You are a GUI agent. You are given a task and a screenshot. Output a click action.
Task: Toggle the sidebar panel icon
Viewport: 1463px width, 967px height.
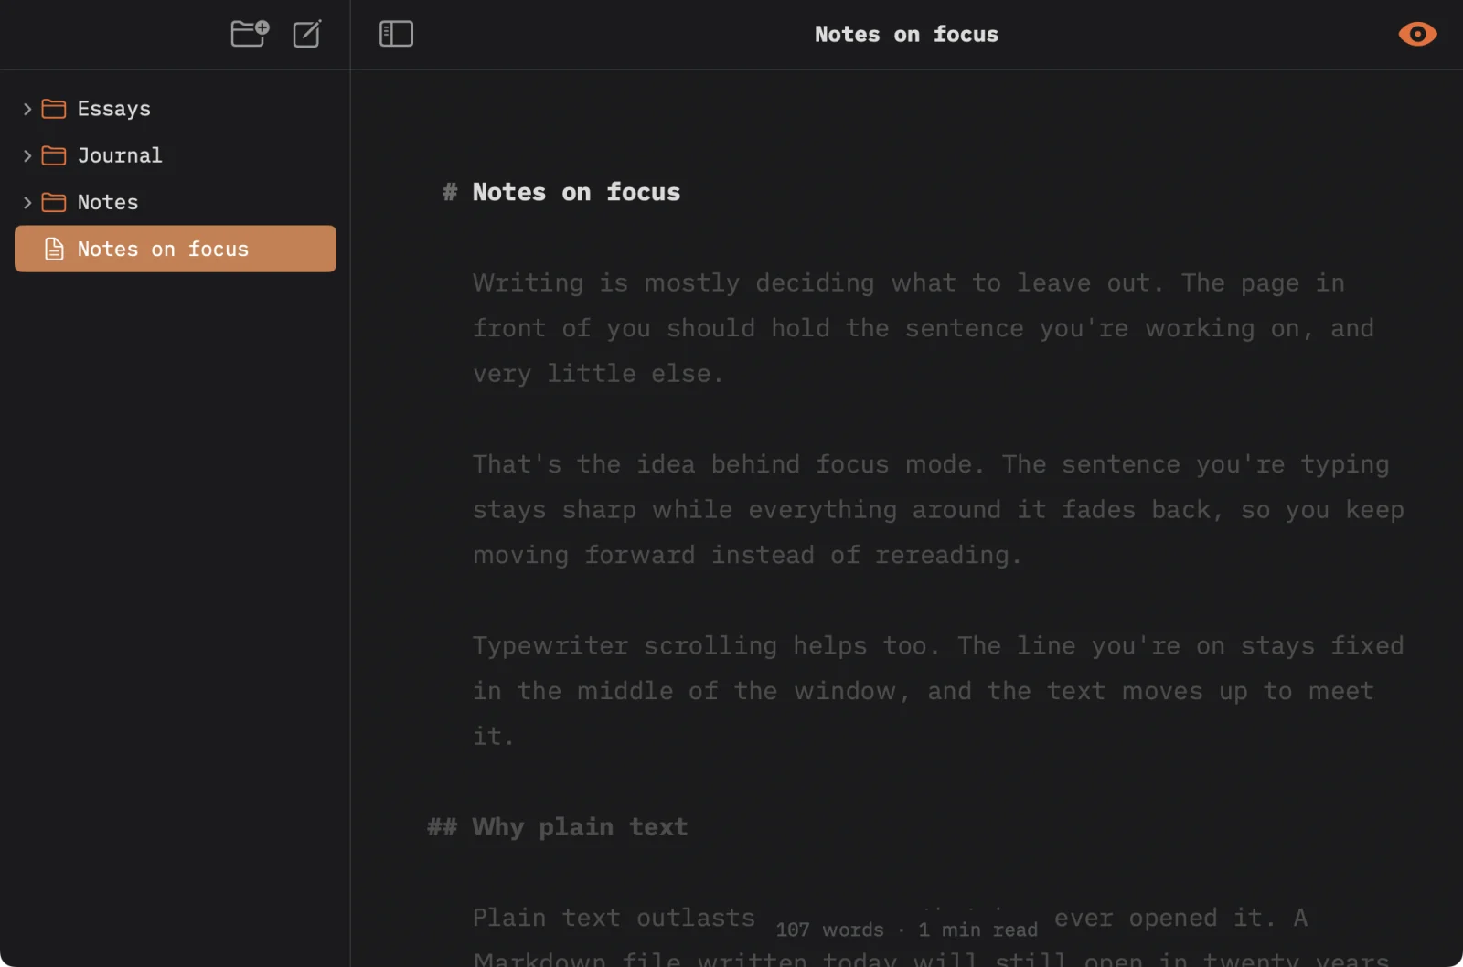[x=396, y=34]
